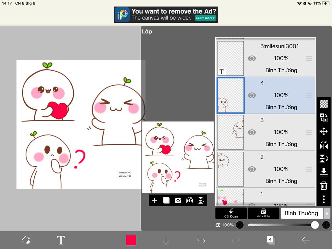Add layer from camera
The image size is (332, 249).
[178, 200]
